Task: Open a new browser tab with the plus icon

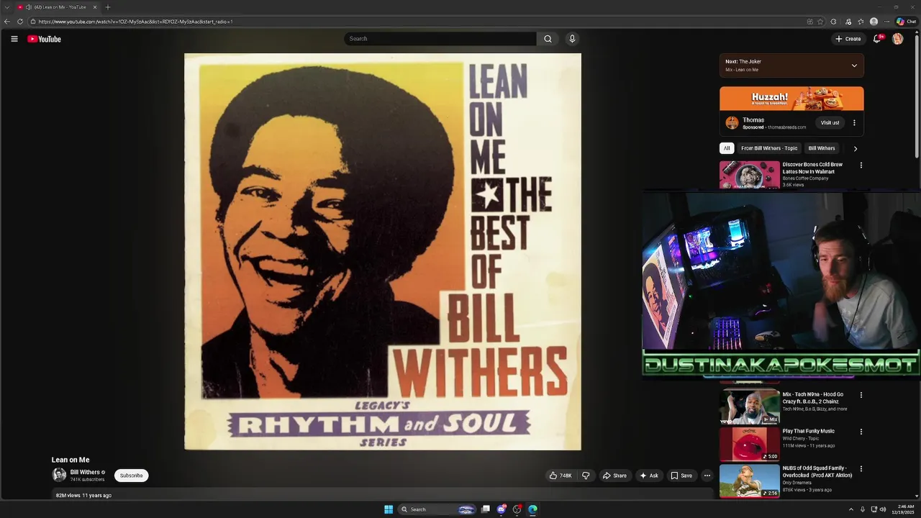Action: tap(107, 7)
